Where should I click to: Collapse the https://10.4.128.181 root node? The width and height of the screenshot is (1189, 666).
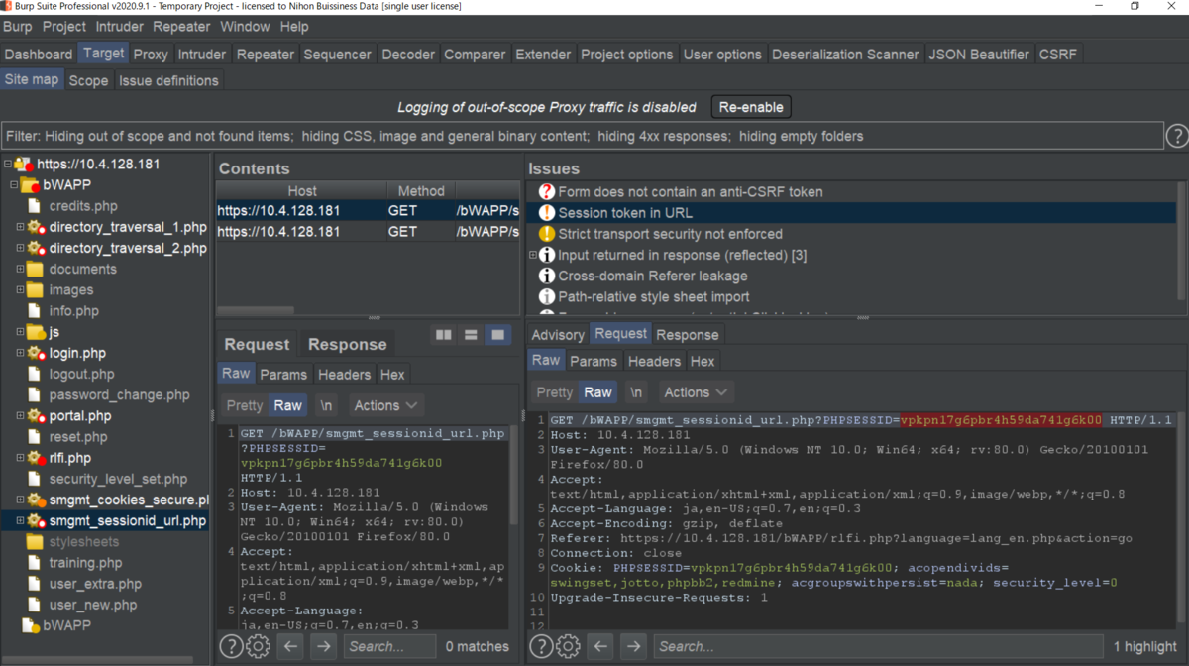coord(8,165)
